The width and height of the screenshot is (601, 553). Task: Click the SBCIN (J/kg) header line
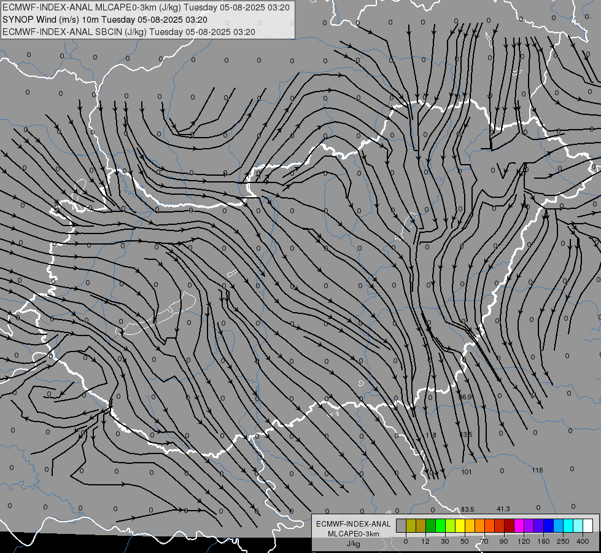(x=129, y=32)
